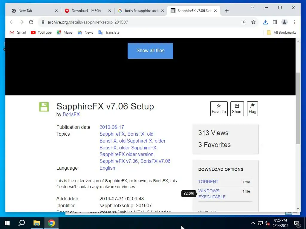This screenshot has width=306, height=229.
Task: Open the Windows Start menu
Action: (7, 223)
